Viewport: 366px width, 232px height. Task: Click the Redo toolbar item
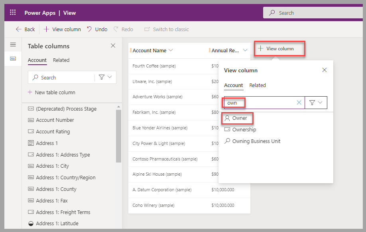click(123, 29)
